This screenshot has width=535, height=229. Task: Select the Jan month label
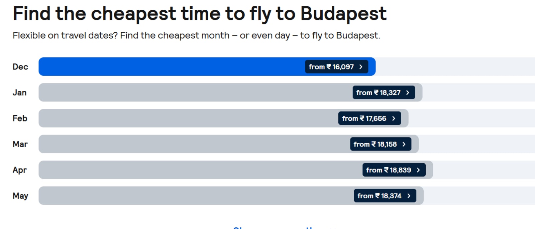click(19, 92)
